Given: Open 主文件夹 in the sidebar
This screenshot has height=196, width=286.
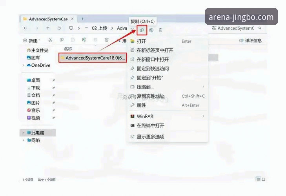Looking at the screenshot, I should pyautogui.click(x=38, y=50).
